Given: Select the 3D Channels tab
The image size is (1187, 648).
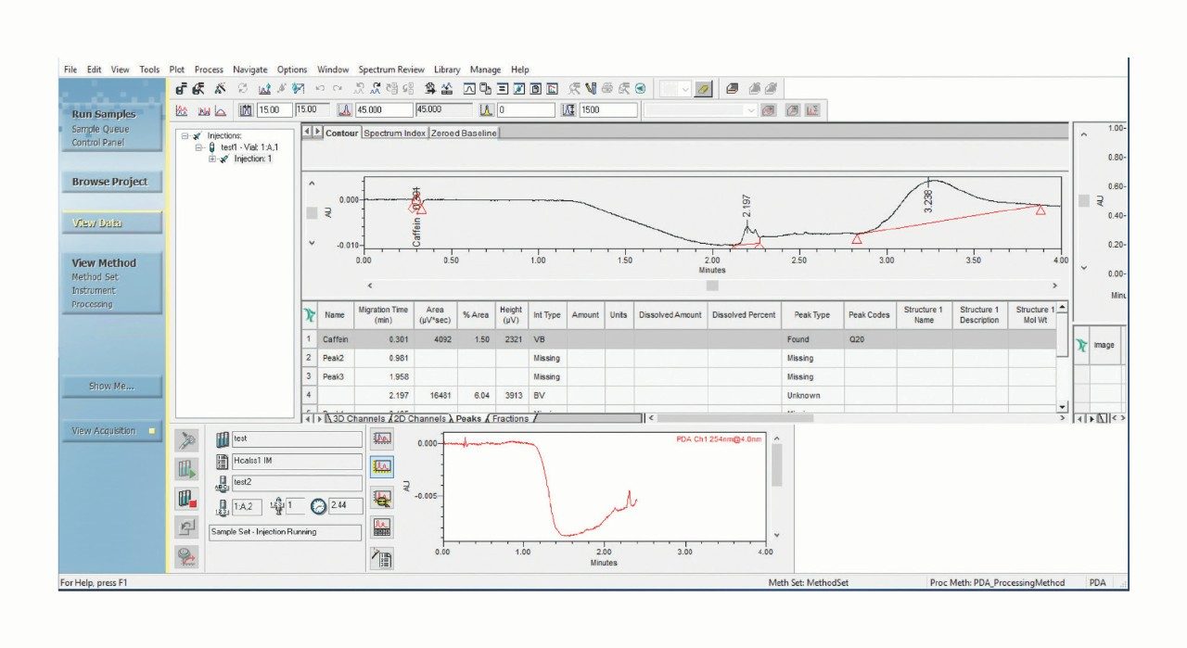Looking at the screenshot, I should point(357,419).
